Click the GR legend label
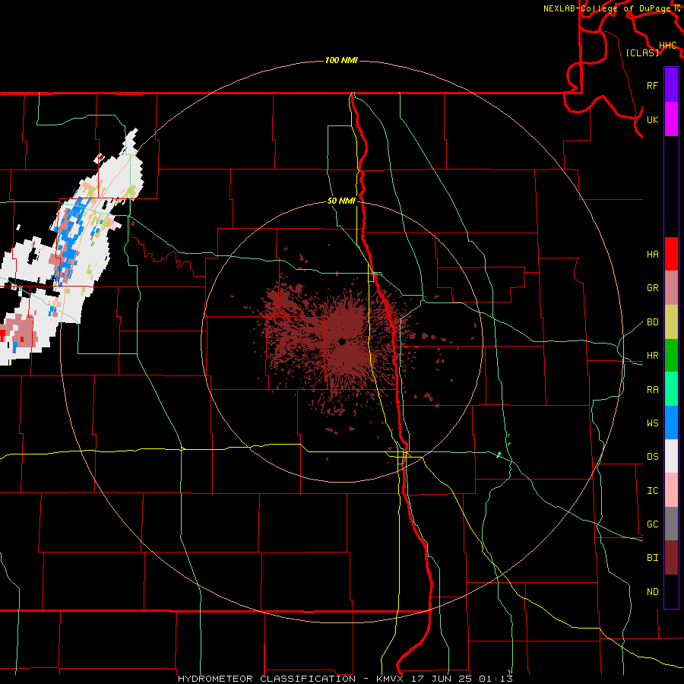Image resolution: width=684 pixels, height=684 pixels. pyautogui.click(x=652, y=288)
